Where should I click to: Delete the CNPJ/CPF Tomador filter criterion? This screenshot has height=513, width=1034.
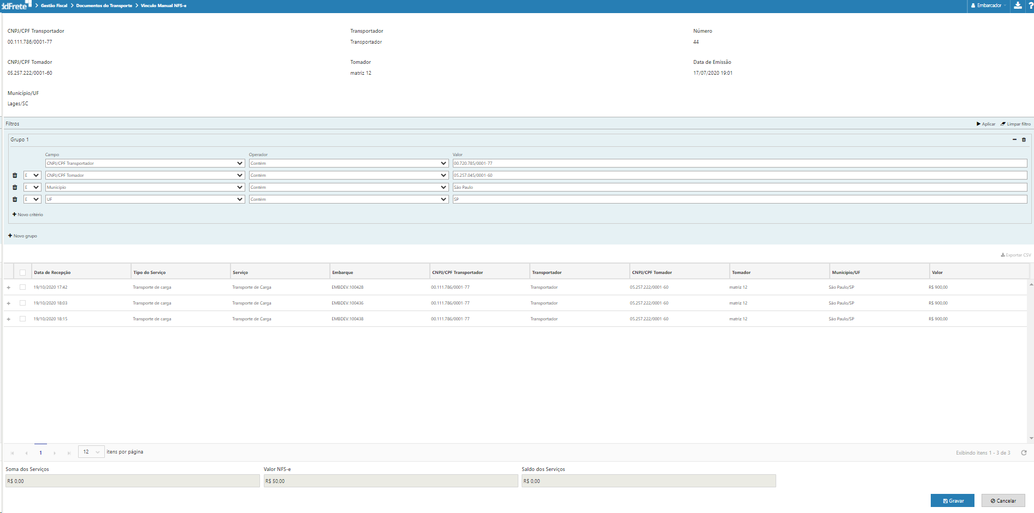pyautogui.click(x=15, y=175)
